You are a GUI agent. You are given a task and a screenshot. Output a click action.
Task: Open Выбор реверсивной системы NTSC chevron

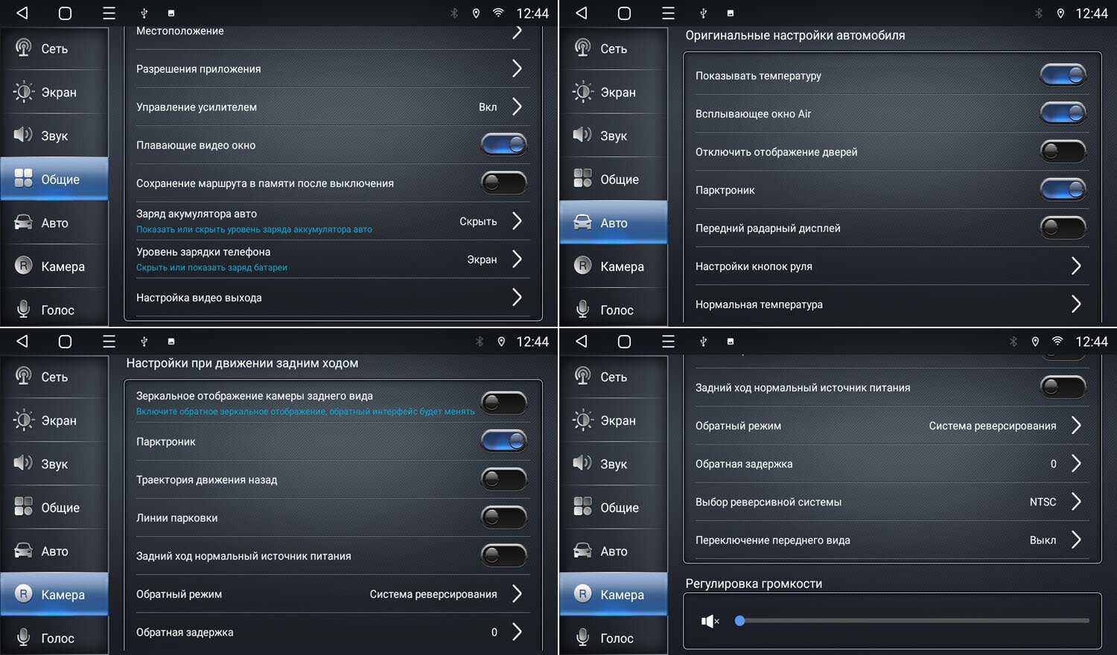1075,502
